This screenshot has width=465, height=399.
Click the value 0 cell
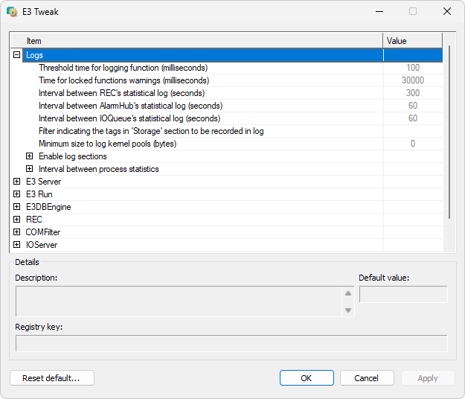(x=413, y=144)
